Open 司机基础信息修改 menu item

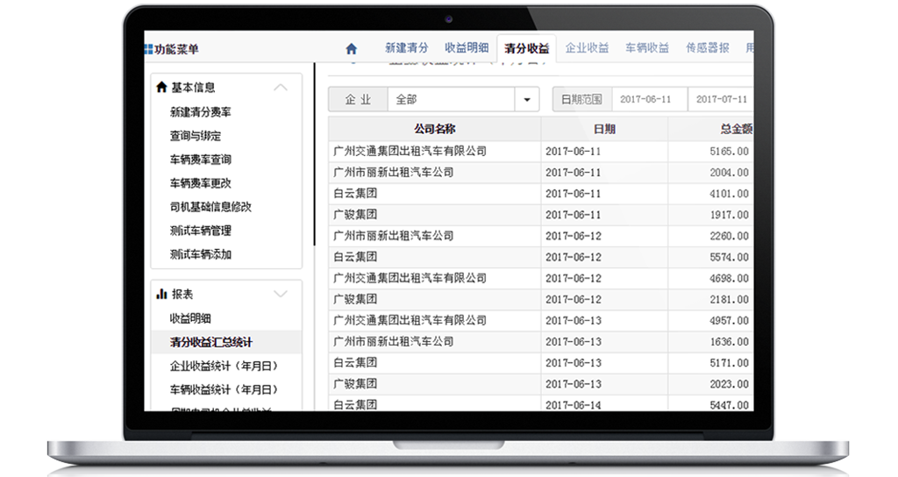coord(210,207)
